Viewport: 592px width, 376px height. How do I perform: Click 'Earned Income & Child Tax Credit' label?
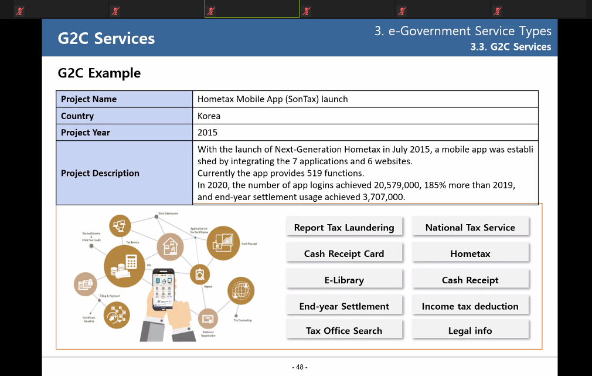coord(91,236)
